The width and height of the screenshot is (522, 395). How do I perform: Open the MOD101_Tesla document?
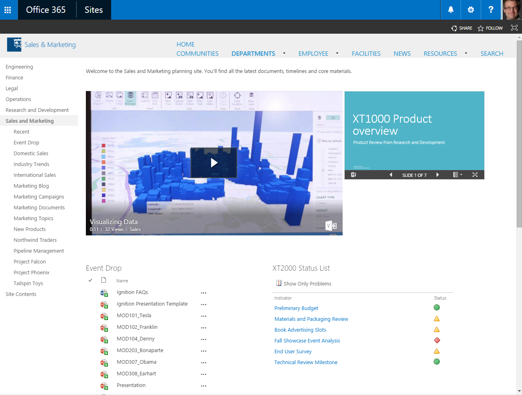(134, 316)
